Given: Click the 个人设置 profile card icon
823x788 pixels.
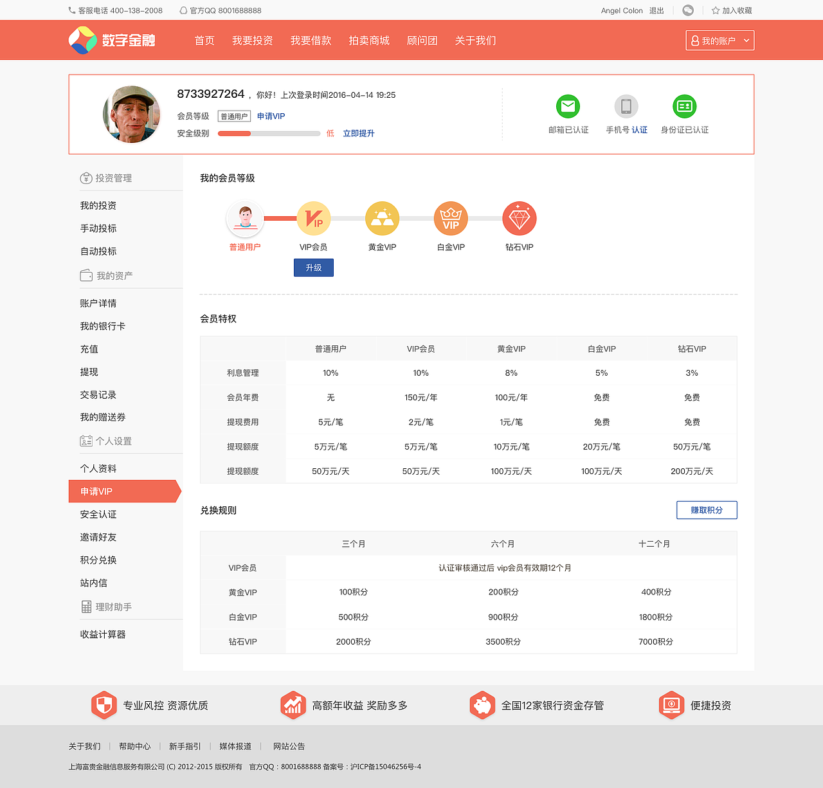Looking at the screenshot, I should pos(86,441).
